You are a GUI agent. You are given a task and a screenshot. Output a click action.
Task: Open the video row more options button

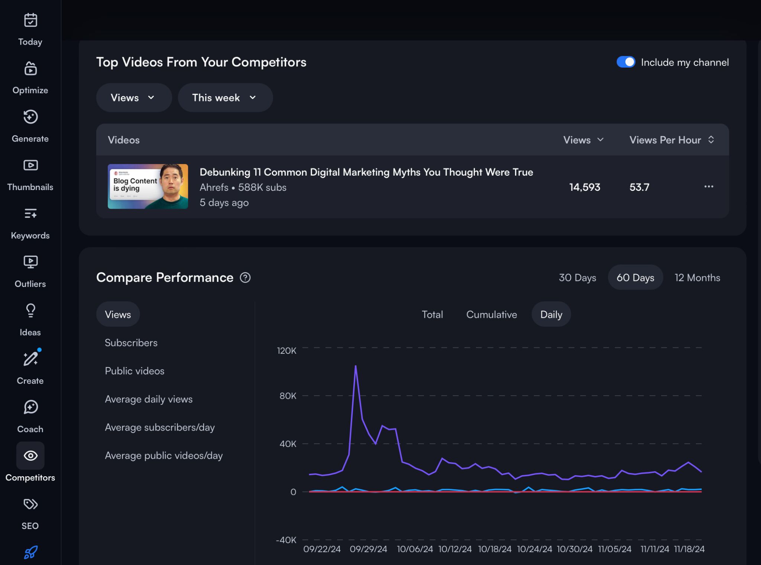[709, 187]
